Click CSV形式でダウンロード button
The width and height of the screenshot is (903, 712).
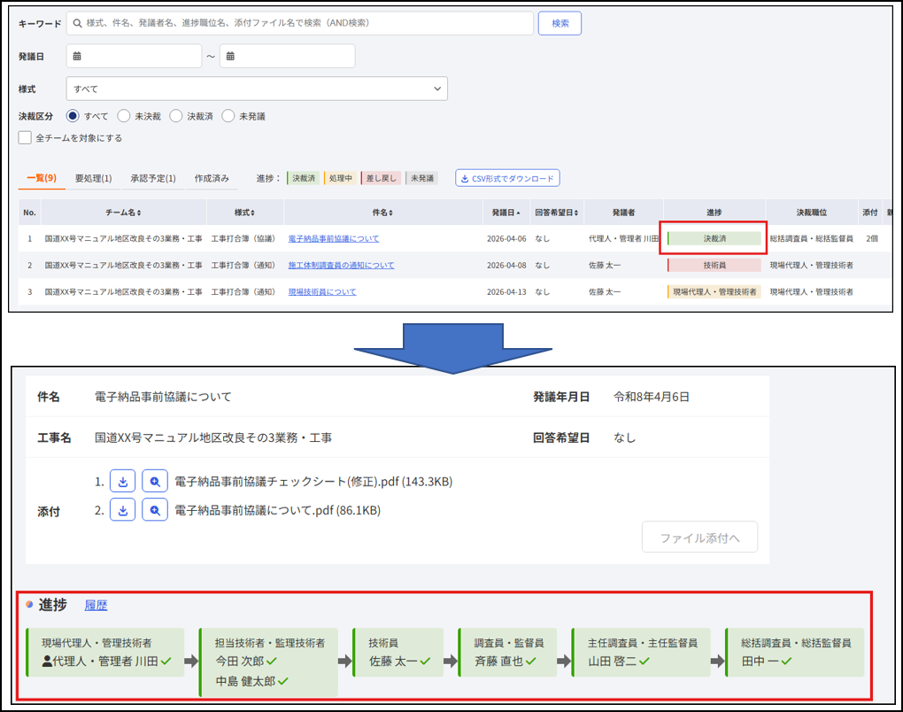click(507, 178)
